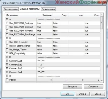Select NFA_Compatibility value cell 'false'
This screenshot has width=108, height=99.
coord(45,53)
